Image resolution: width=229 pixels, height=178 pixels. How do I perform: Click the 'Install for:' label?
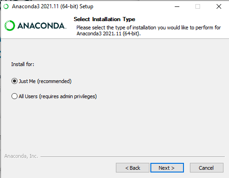[x=23, y=64]
